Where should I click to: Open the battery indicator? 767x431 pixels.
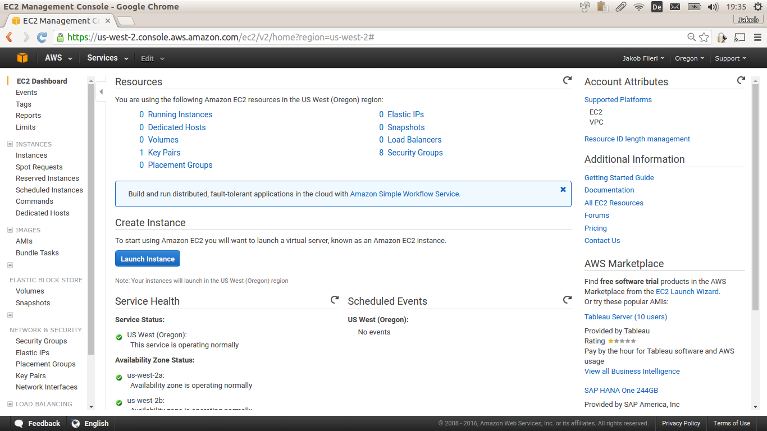pos(695,7)
